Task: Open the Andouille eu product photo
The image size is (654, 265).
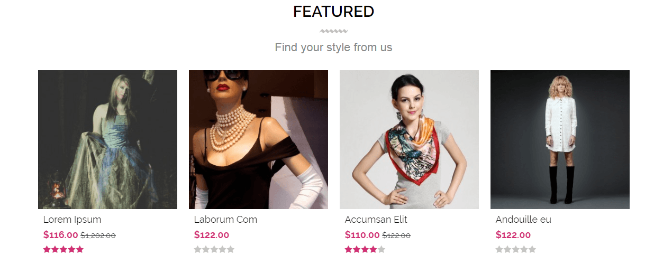Action: pyautogui.click(x=560, y=139)
